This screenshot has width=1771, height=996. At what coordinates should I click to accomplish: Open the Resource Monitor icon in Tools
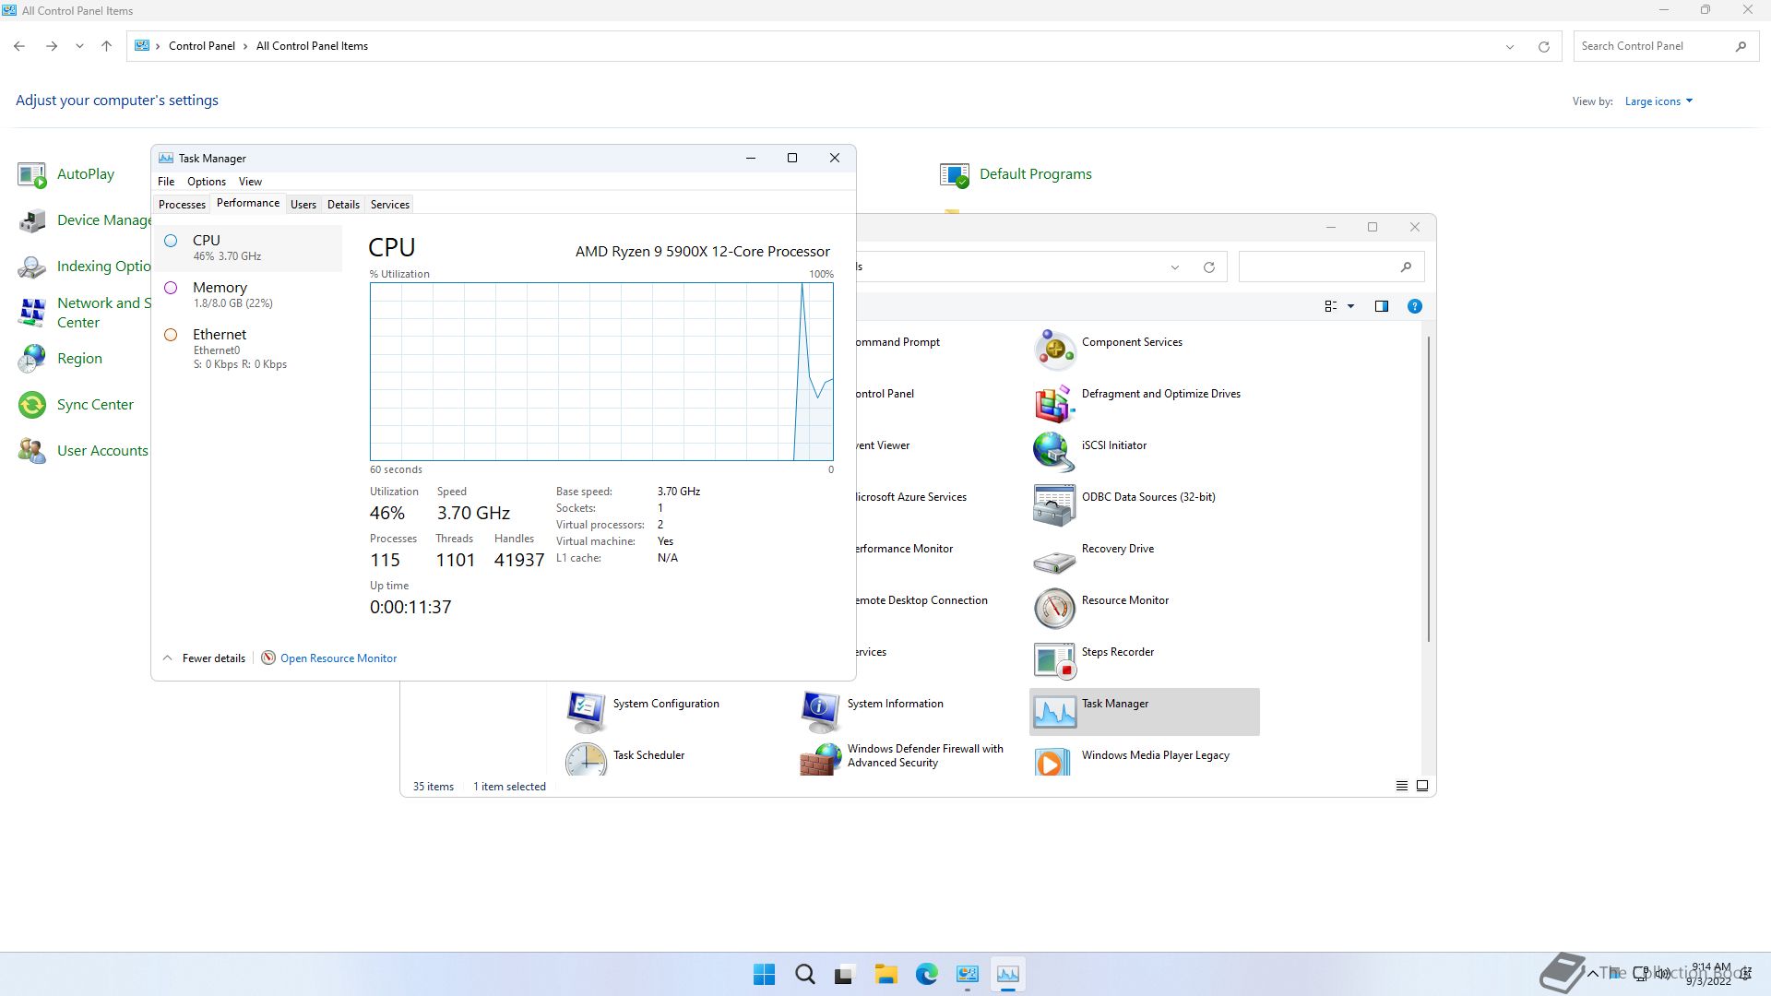[1054, 609]
